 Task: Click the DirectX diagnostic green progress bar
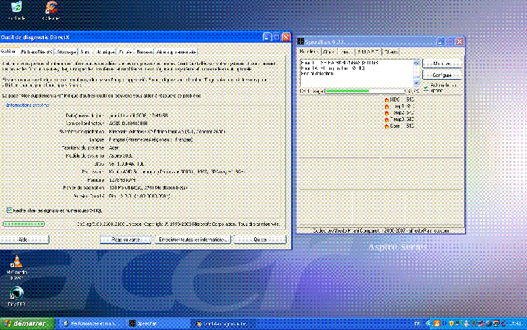[24, 224]
